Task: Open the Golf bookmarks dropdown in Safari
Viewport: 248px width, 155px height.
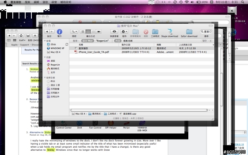Action: 22,40
